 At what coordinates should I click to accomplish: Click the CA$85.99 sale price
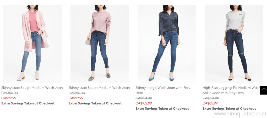click(210, 103)
